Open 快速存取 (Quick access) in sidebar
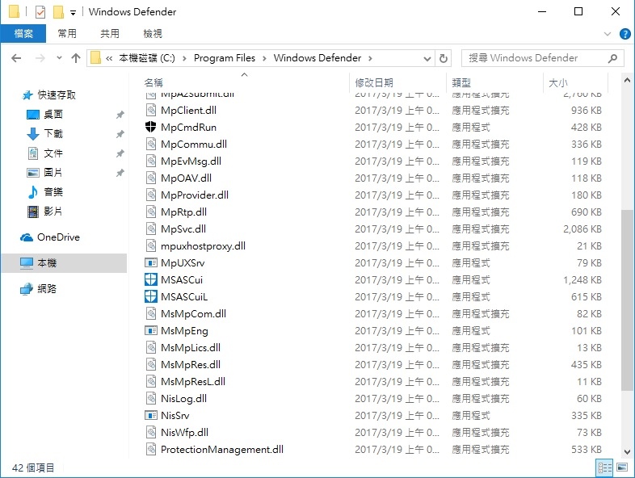Viewport: 635px width, 478px height. (x=57, y=95)
